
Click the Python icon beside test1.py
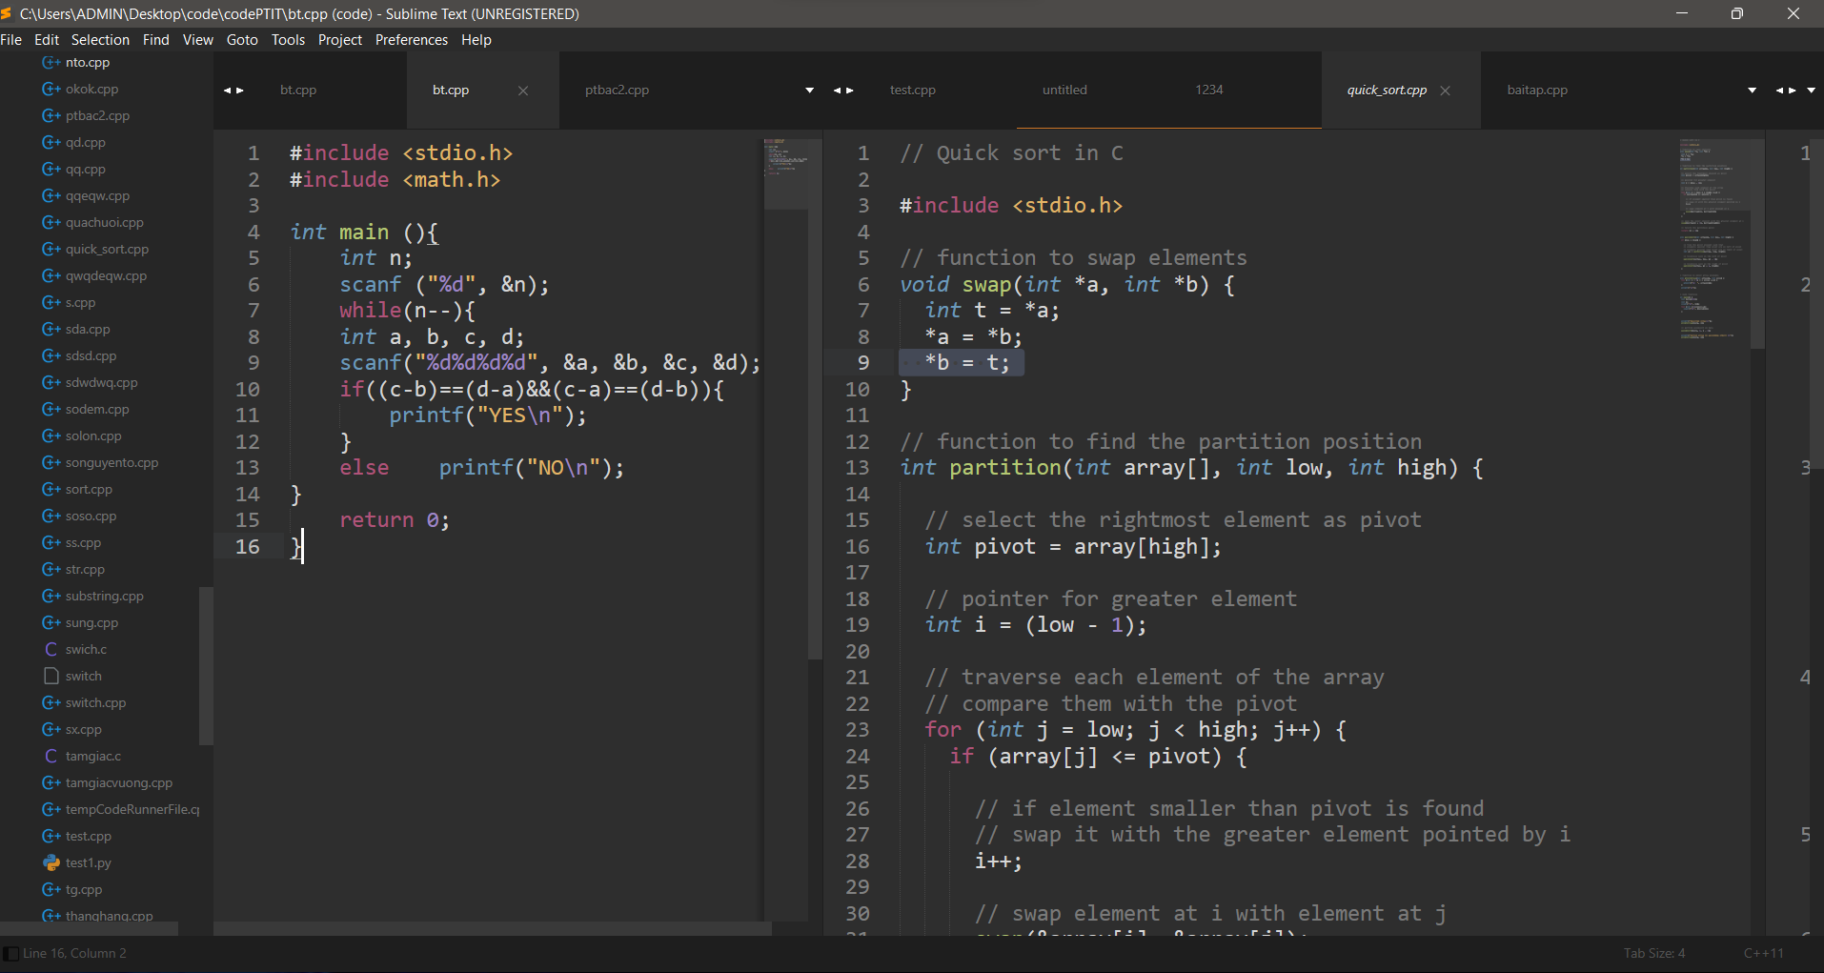pos(51,862)
